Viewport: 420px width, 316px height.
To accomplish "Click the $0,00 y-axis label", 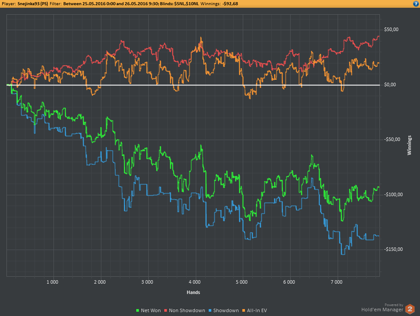I will click(x=390, y=84).
